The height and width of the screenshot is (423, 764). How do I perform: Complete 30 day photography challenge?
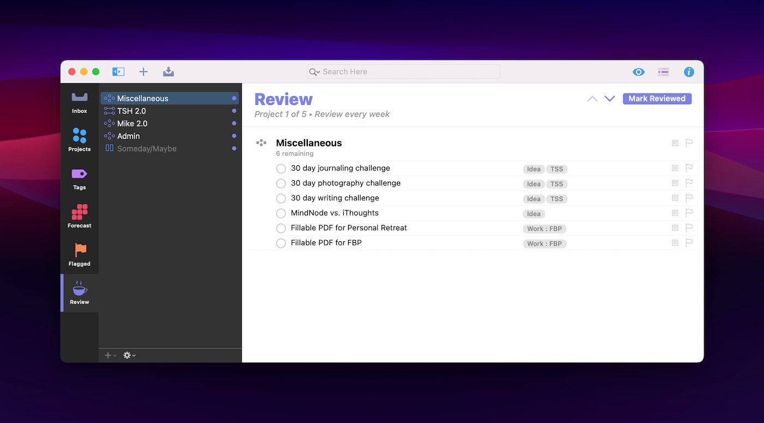point(281,183)
